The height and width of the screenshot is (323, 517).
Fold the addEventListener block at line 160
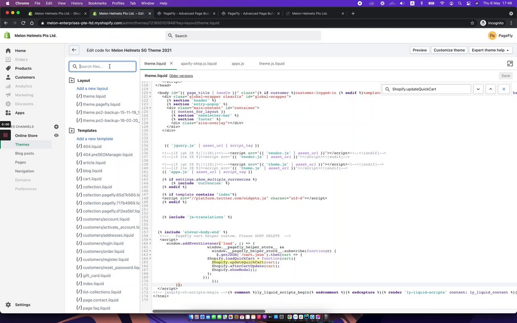[150, 243]
